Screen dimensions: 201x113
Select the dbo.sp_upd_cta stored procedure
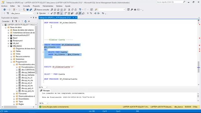(x=28, y=91)
